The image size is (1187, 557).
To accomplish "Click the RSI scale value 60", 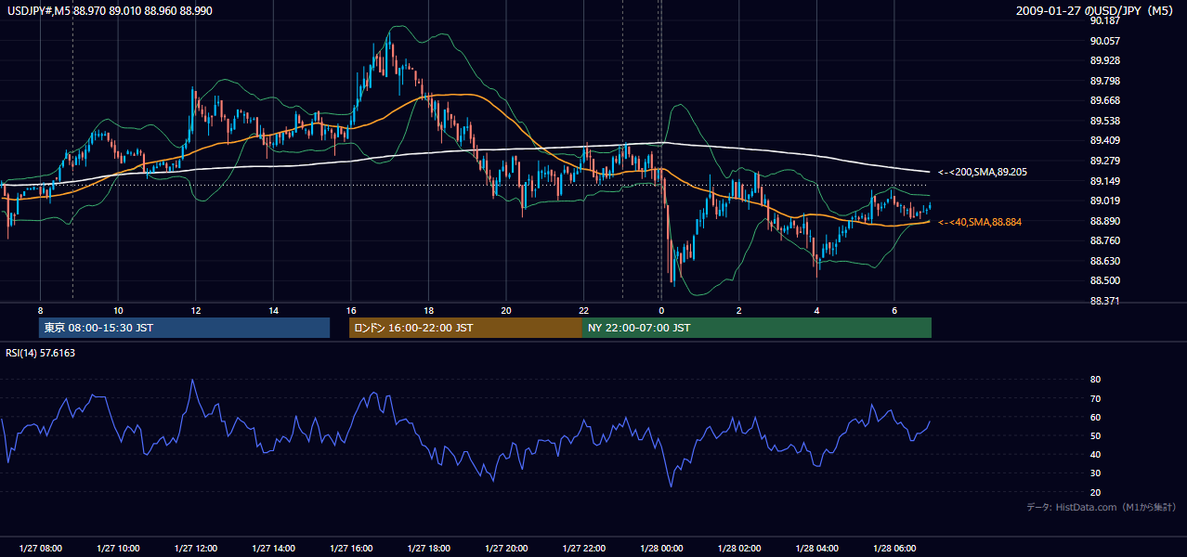I will click(1095, 417).
